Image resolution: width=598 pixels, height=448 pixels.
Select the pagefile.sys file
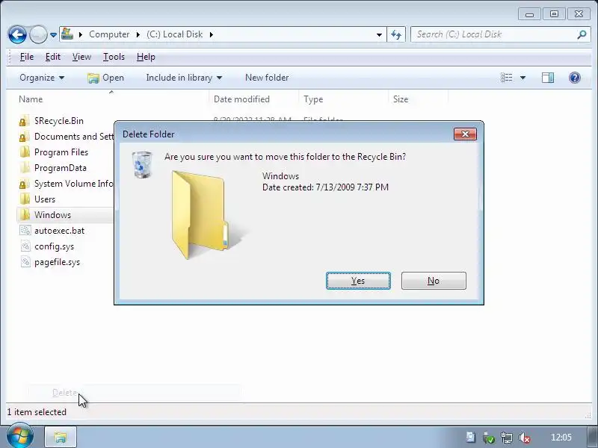(57, 262)
